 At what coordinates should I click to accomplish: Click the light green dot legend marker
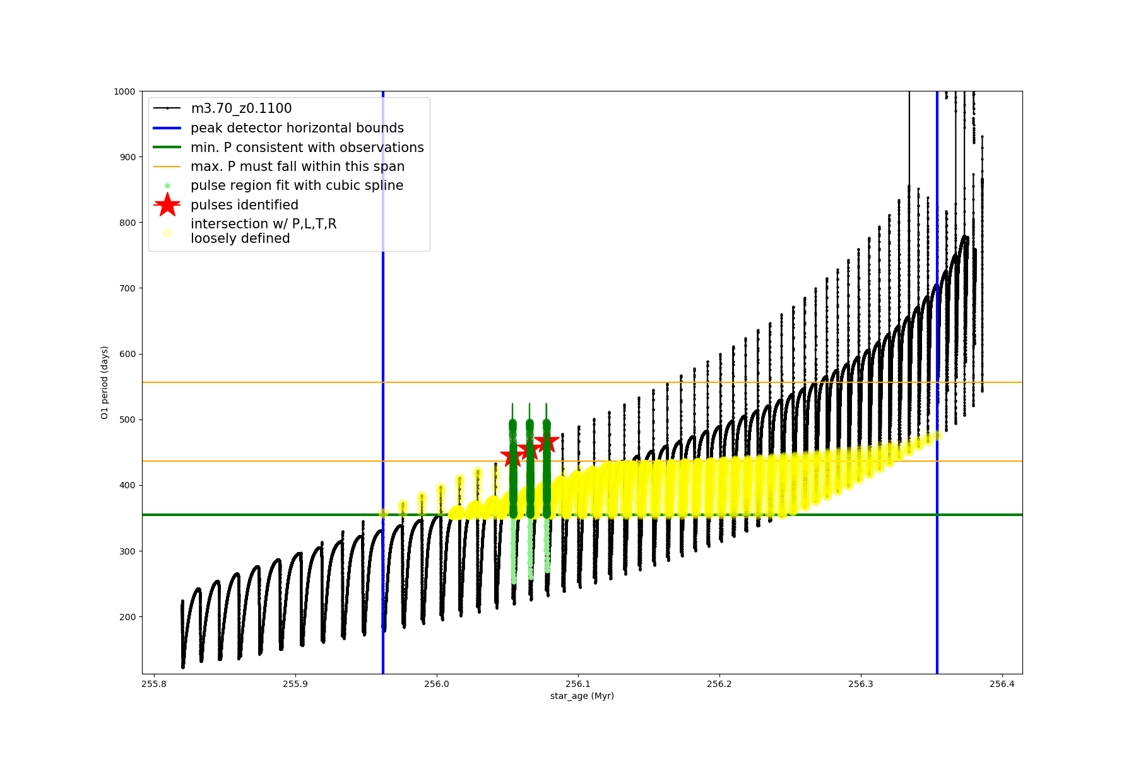167,186
